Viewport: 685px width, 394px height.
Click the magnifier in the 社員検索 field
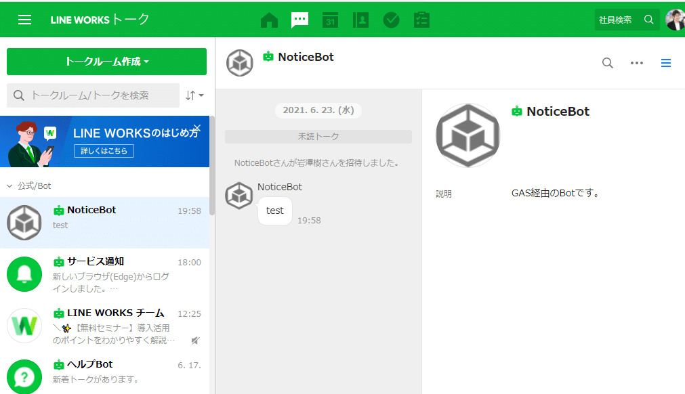[648, 20]
